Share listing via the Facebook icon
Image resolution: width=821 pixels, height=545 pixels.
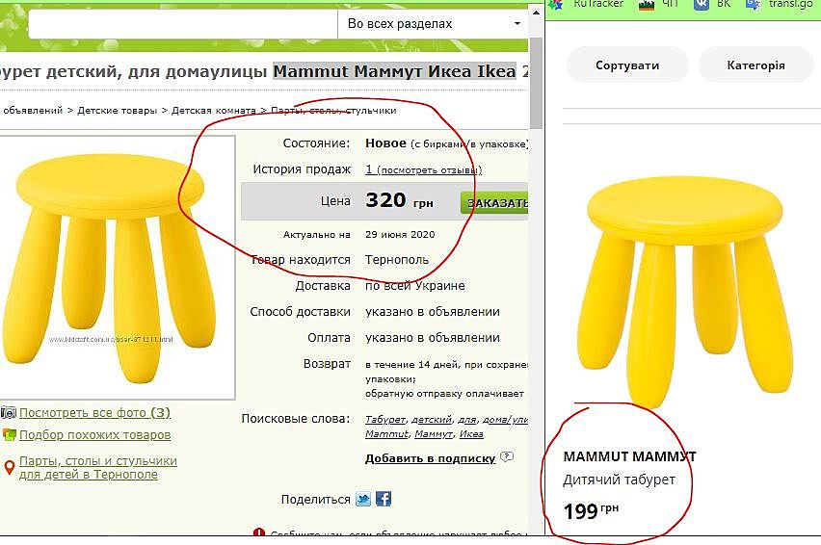pyautogui.click(x=384, y=499)
